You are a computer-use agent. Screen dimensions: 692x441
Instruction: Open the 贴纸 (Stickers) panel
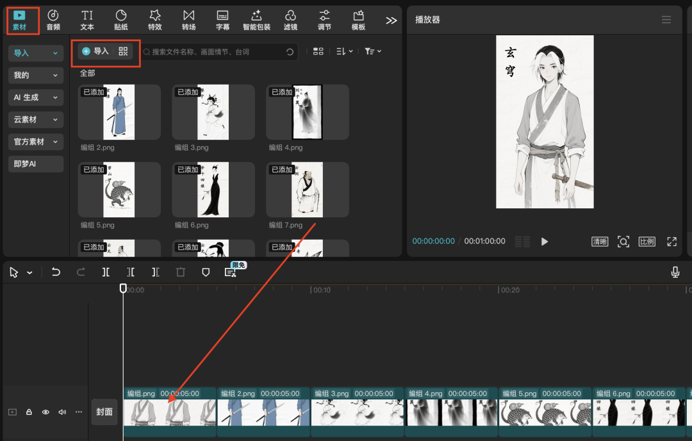[x=120, y=20]
